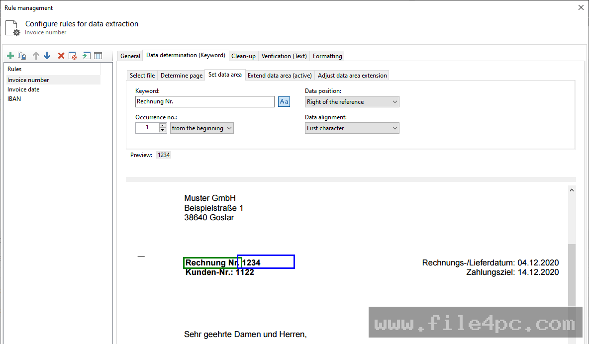Close the Rule management window

(581, 7)
